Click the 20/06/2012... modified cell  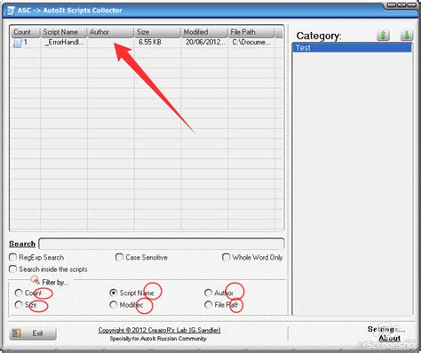click(x=205, y=43)
